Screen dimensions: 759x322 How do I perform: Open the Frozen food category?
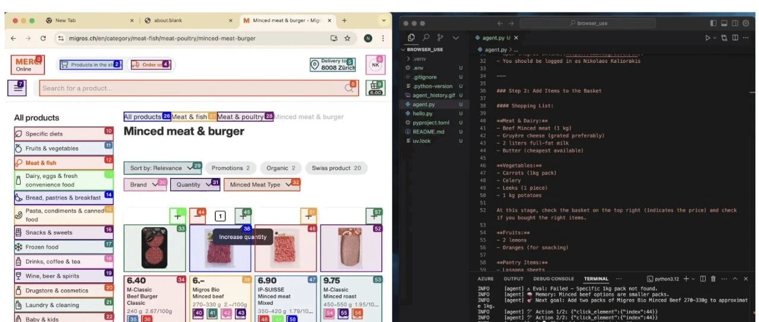click(63, 247)
